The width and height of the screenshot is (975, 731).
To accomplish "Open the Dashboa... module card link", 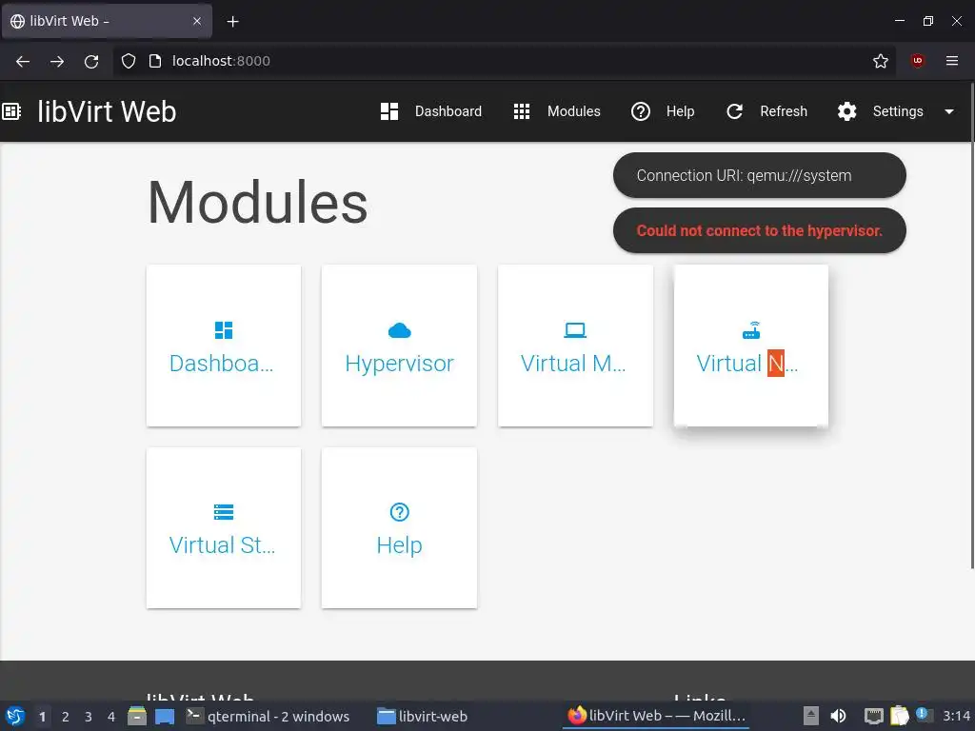I will 221,364.
